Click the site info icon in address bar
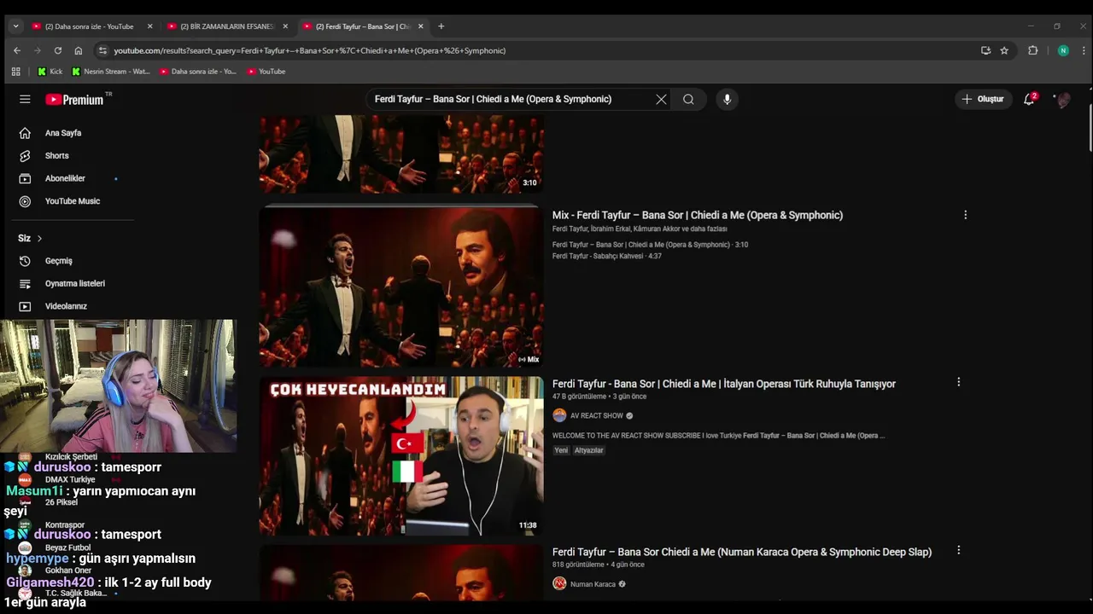 [x=102, y=50]
